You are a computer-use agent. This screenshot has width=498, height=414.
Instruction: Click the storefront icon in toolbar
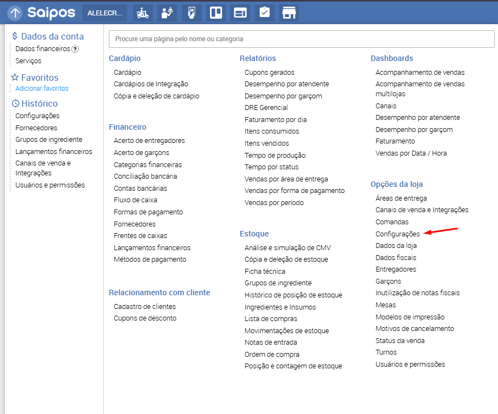pyautogui.click(x=289, y=13)
